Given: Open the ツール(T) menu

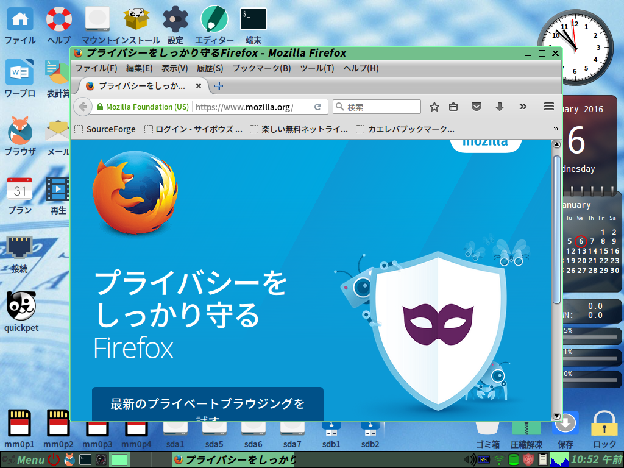Looking at the screenshot, I should point(317,68).
